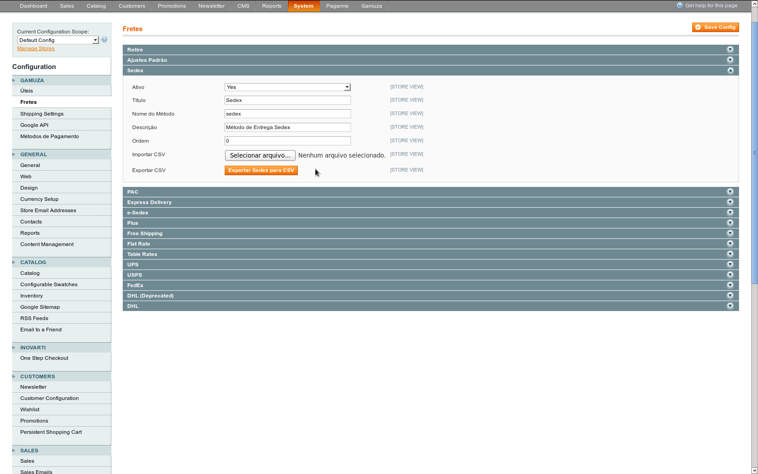Expand the e-Sedex section
The image size is (758, 474).
click(x=430, y=213)
